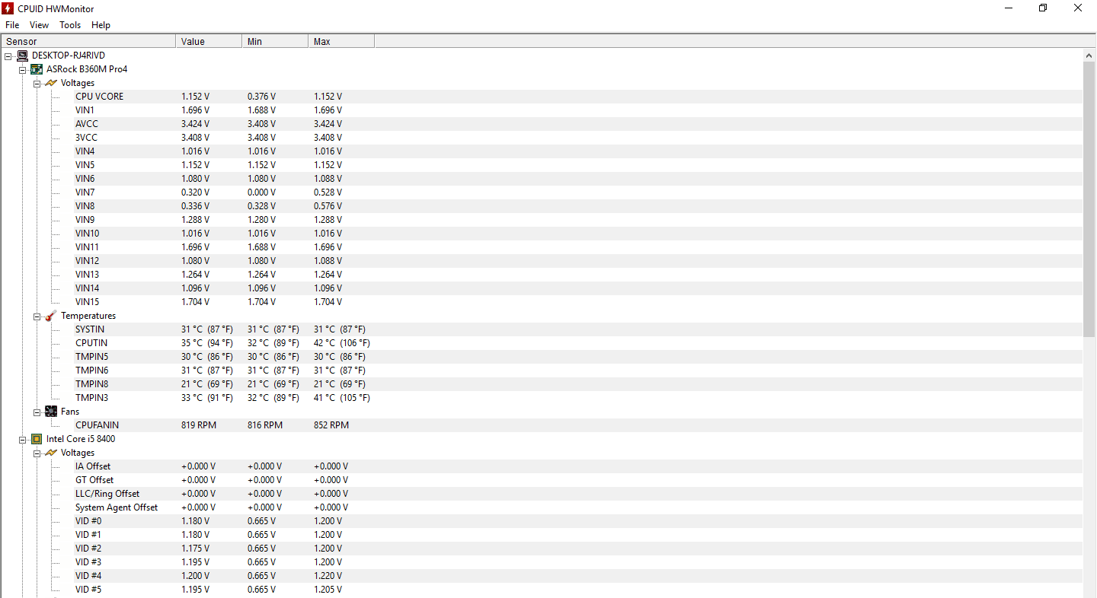The height and width of the screenshot is (598, 1097).
Task: Click CPU VCORE min value 0.376 V
Action: pos(261,97)
